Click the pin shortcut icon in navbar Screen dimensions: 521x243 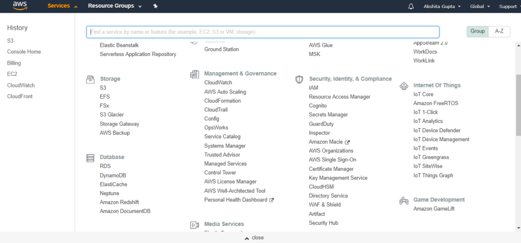click(x=155, y=6)
